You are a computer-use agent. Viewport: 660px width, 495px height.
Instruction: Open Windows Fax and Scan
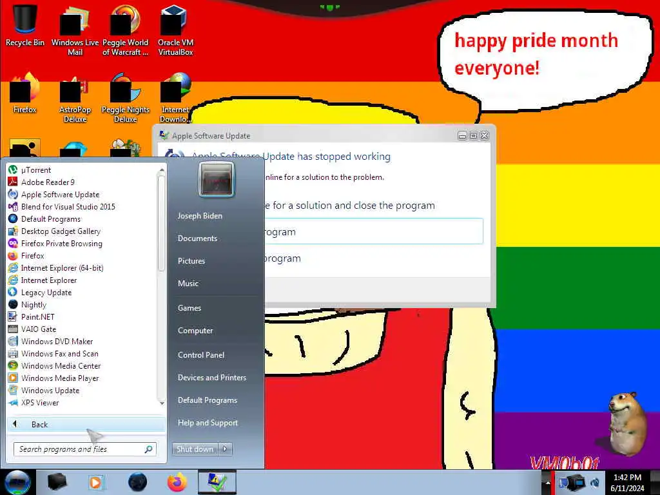[59, 354]
